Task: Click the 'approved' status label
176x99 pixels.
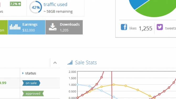Action: click(x=33, y=93)
